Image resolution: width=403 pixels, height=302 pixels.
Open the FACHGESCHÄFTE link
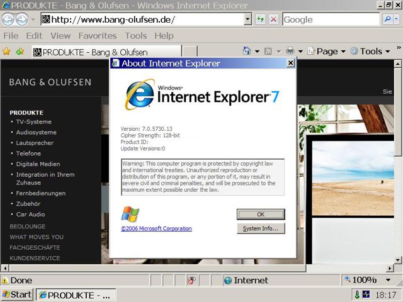pos(35,247)
